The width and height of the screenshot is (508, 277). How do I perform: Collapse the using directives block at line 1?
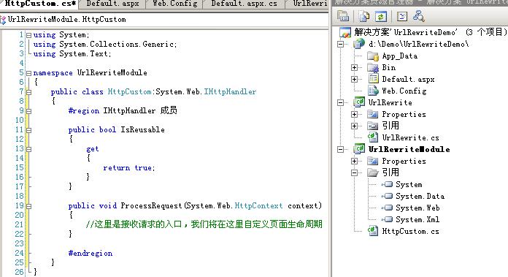(28, 35)
